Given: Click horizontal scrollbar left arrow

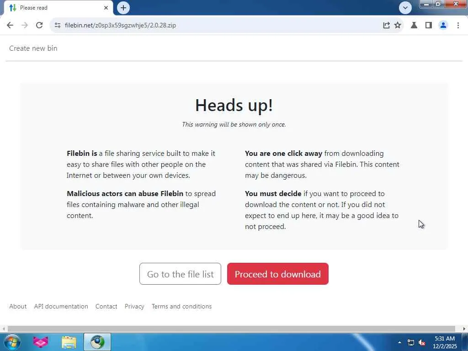Looking at the screenshot, I should (x=3, y=329).
